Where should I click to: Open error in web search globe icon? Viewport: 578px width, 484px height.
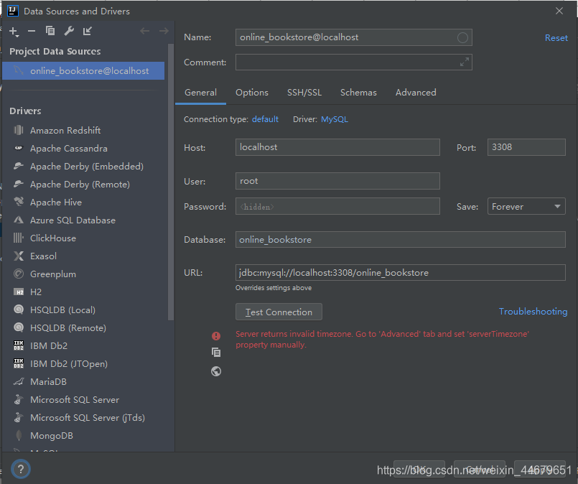pos(216,371)
